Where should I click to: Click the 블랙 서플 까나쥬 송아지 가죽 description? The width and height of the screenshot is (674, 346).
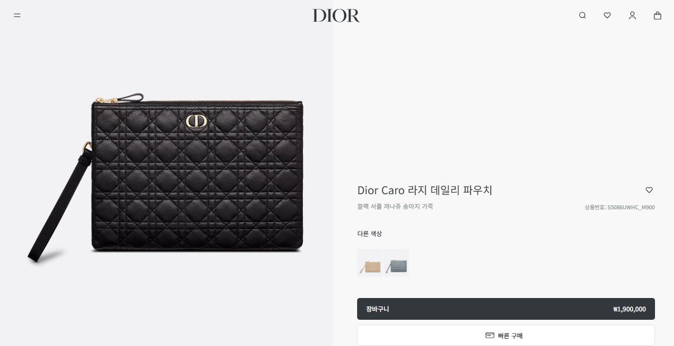coord(395,206)
